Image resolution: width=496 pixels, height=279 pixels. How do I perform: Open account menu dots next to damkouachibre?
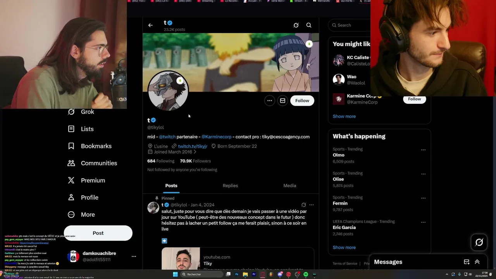pyautogui.click(x=134, y=257)
